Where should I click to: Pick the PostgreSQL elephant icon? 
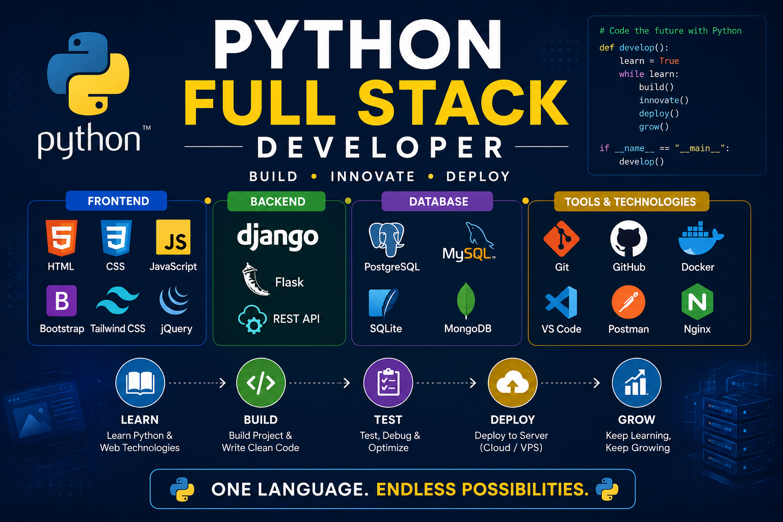click(386, 240)
